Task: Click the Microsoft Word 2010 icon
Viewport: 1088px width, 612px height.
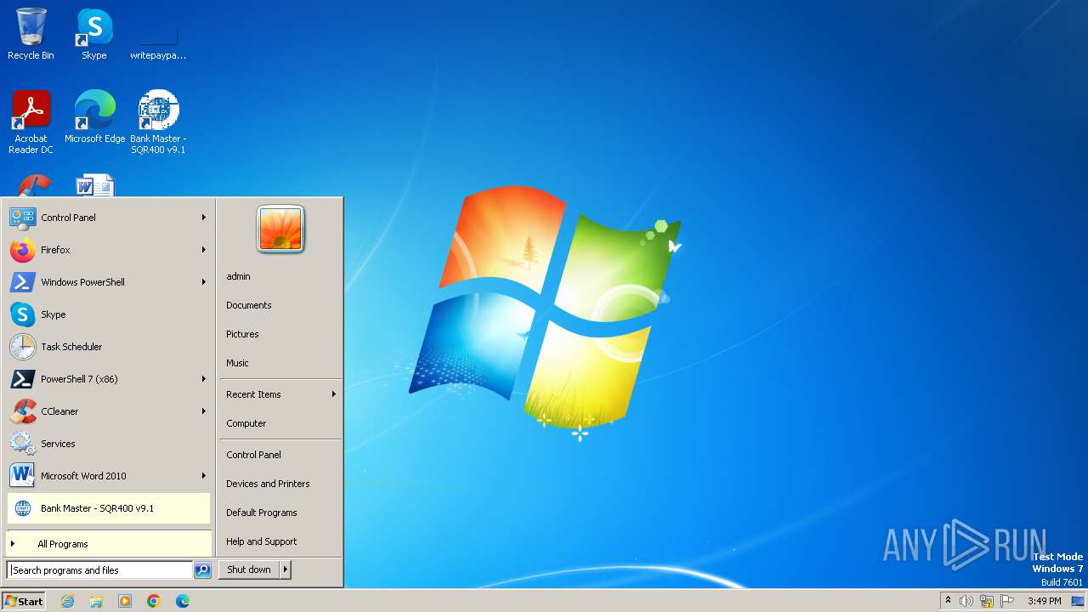Action: coord(22,476)
